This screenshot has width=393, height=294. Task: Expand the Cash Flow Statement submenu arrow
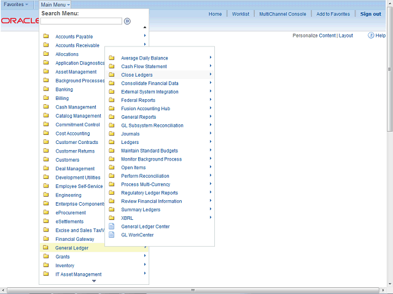click(x=211, y=66)
